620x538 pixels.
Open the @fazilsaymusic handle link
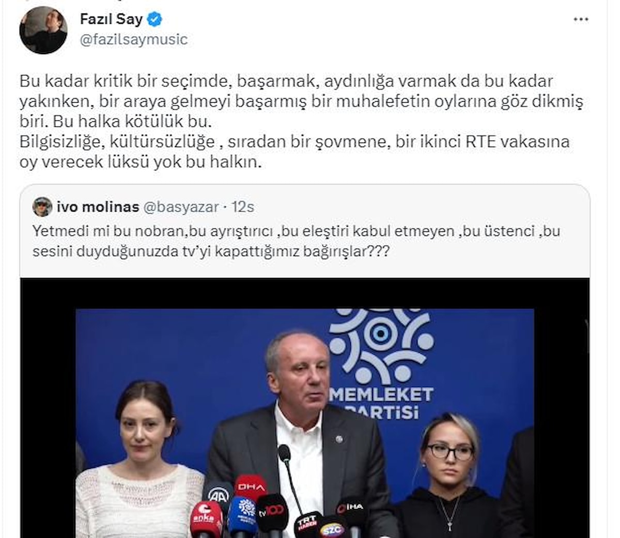(134, 39)
